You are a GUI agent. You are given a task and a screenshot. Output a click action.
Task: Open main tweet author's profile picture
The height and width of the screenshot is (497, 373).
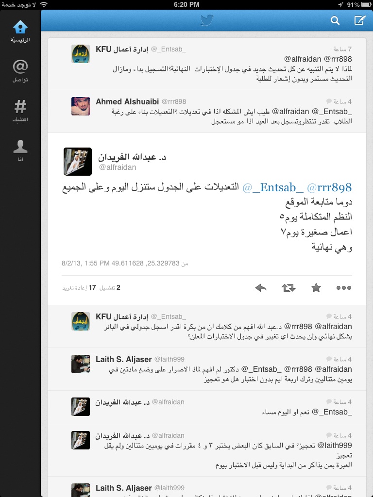coord(78,161)
